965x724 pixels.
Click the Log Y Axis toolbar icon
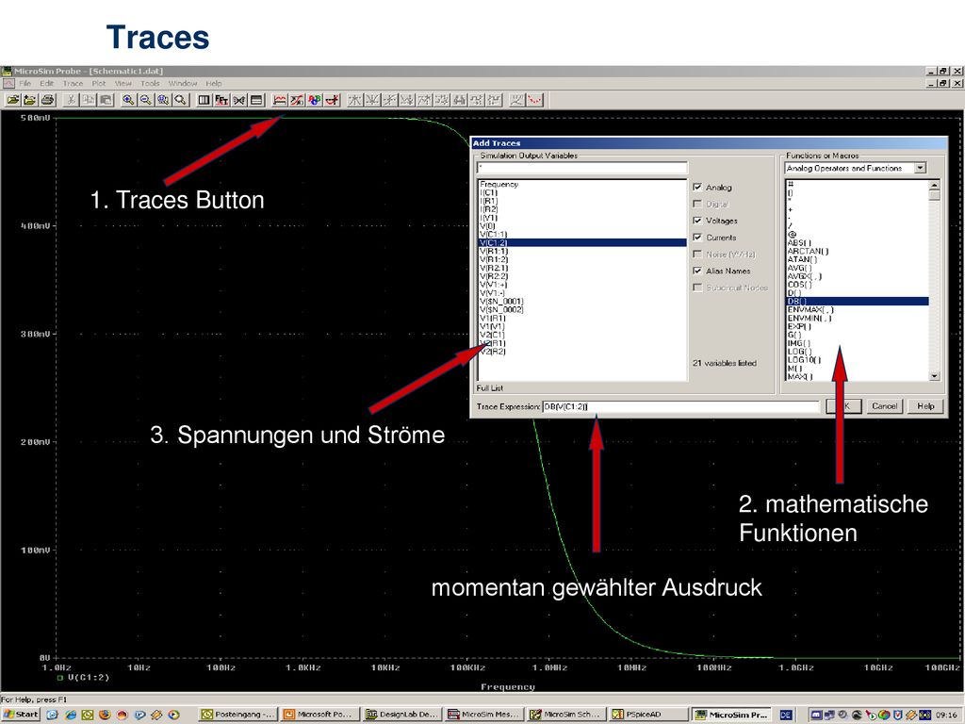coord(256,100)
